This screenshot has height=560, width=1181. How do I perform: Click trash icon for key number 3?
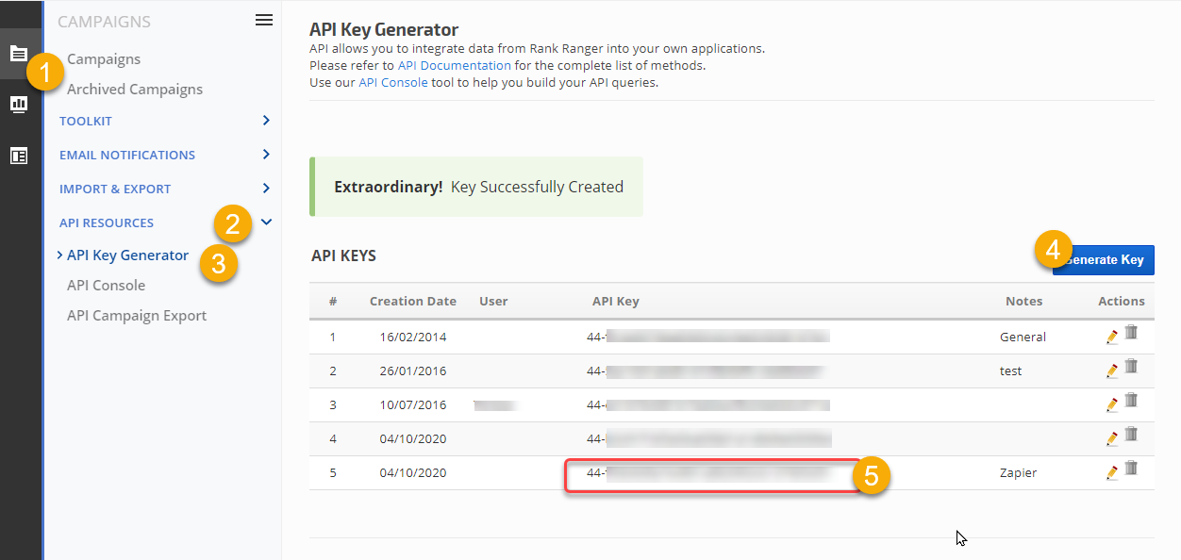tap(1131, 401)
